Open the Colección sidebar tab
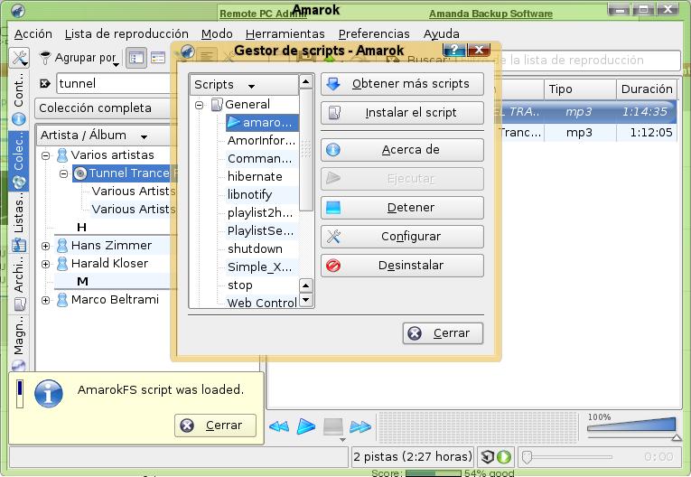 pyautogui.click(x=18, y=161)
